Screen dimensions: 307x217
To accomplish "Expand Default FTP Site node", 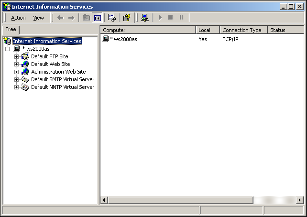I will tap(16, 56).
